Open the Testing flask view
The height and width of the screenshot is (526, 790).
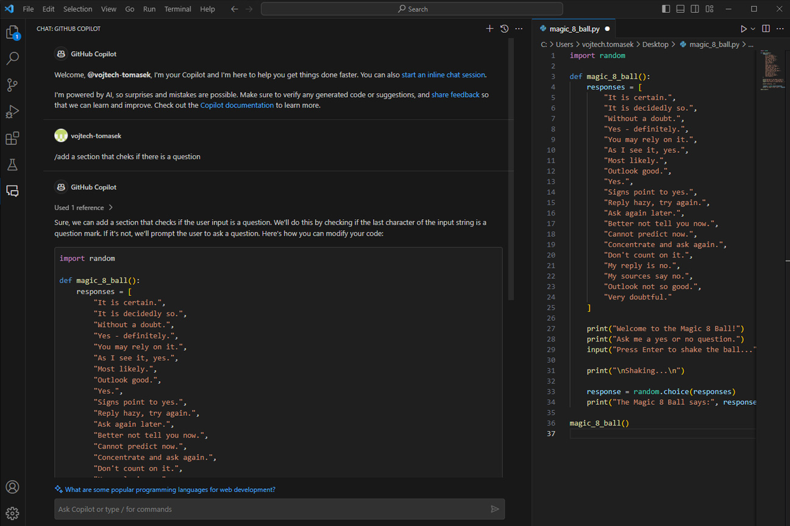(x=12, y=164)
